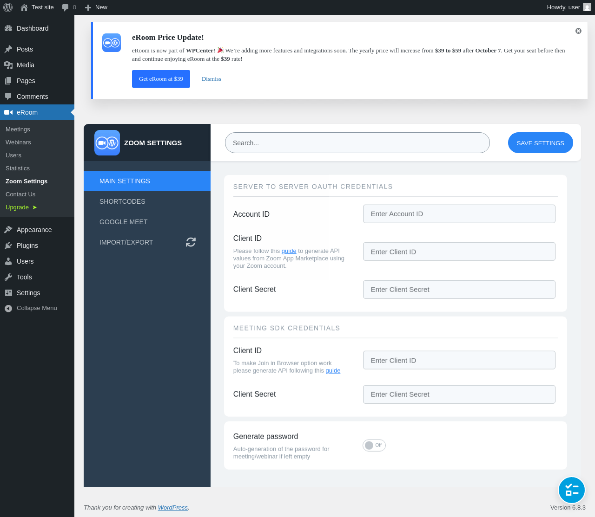Click the WordPress logo in admin bar
This screenshot has width=595, height=517.
8,7
